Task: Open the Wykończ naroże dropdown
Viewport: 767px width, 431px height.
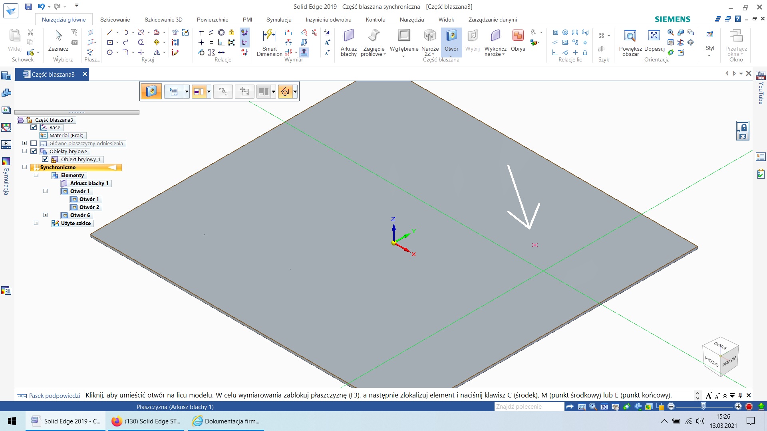Action: 503,54
